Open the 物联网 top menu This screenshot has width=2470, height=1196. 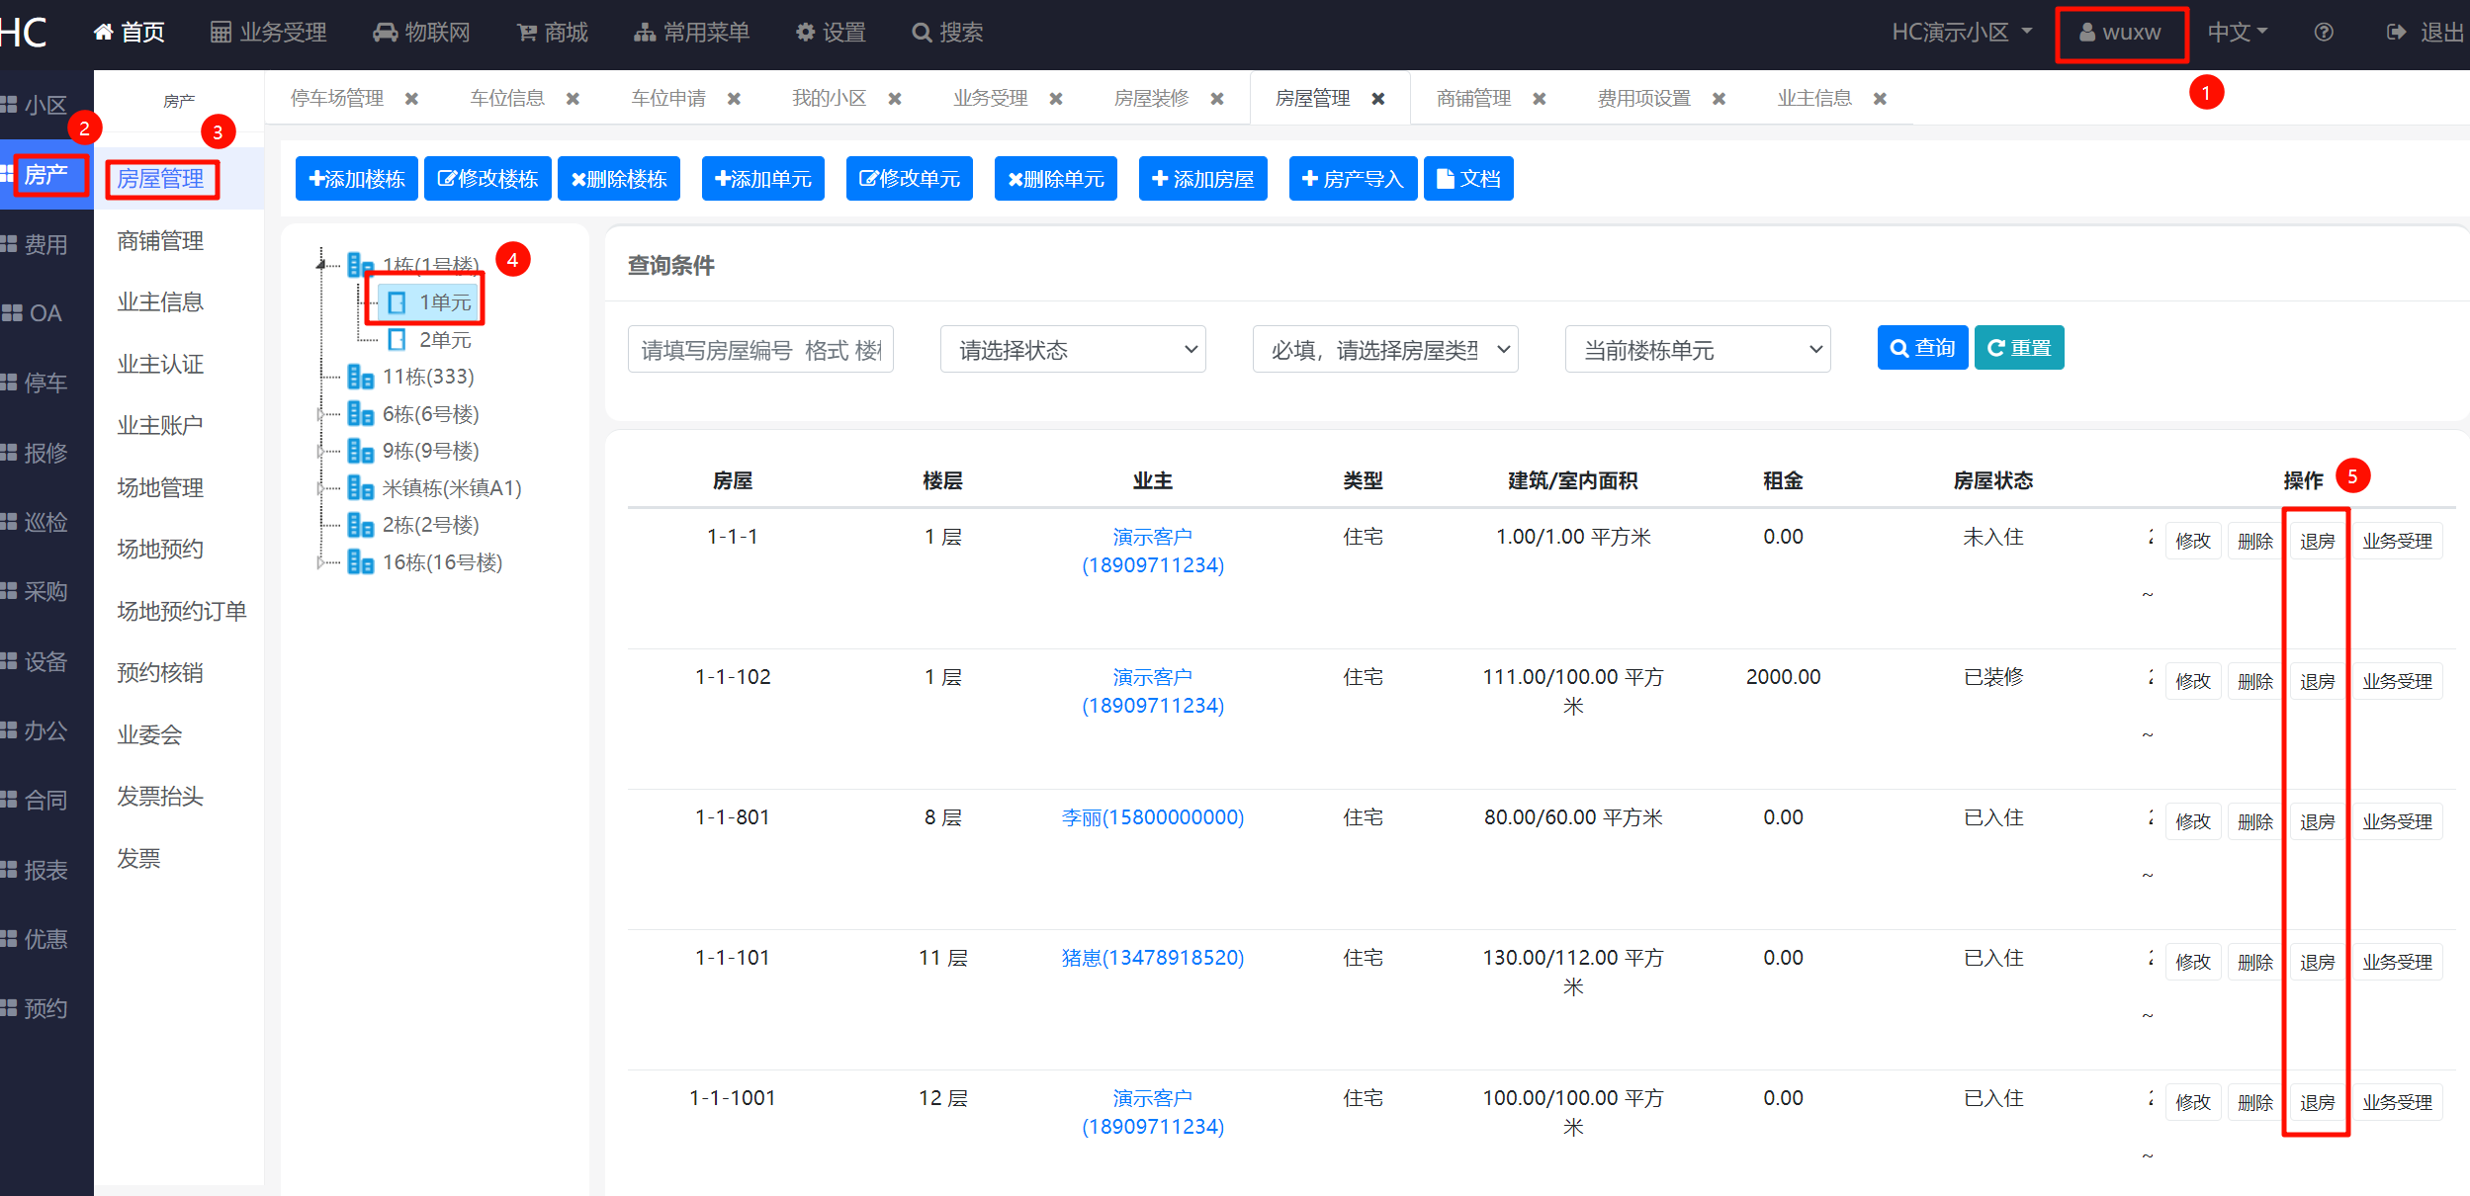(421, 33)
